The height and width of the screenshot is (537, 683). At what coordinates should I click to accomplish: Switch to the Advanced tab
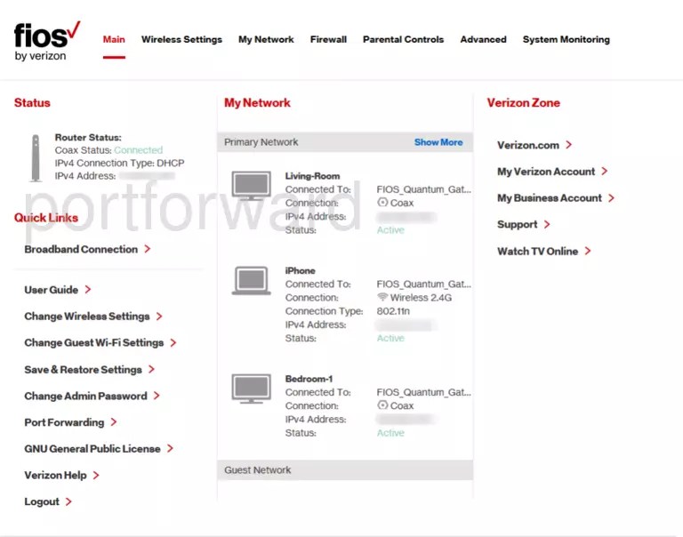tap(484, 40)
